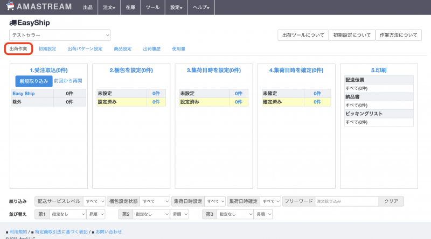Click the Easy Ship row label
This screenshot has width=431, height=239.
pos(24,94)
